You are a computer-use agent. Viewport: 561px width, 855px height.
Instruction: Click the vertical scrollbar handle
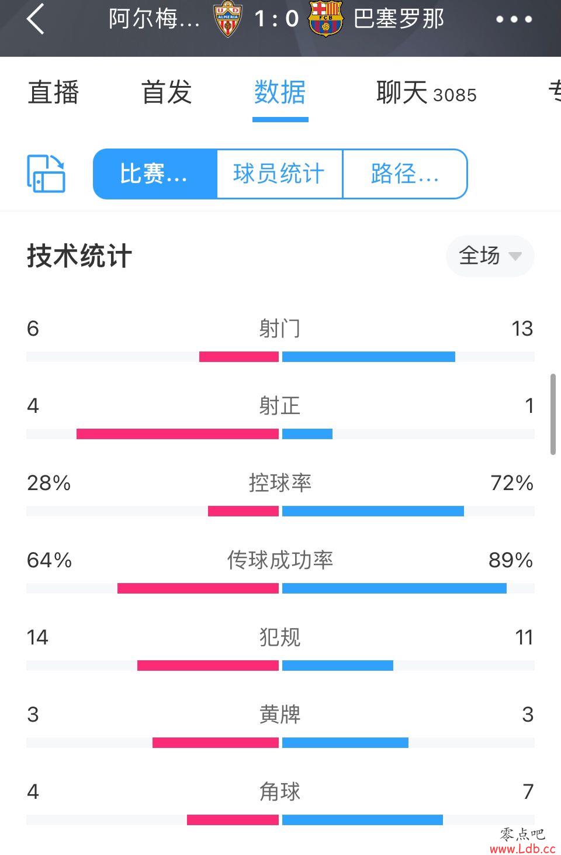click(553, 414)
